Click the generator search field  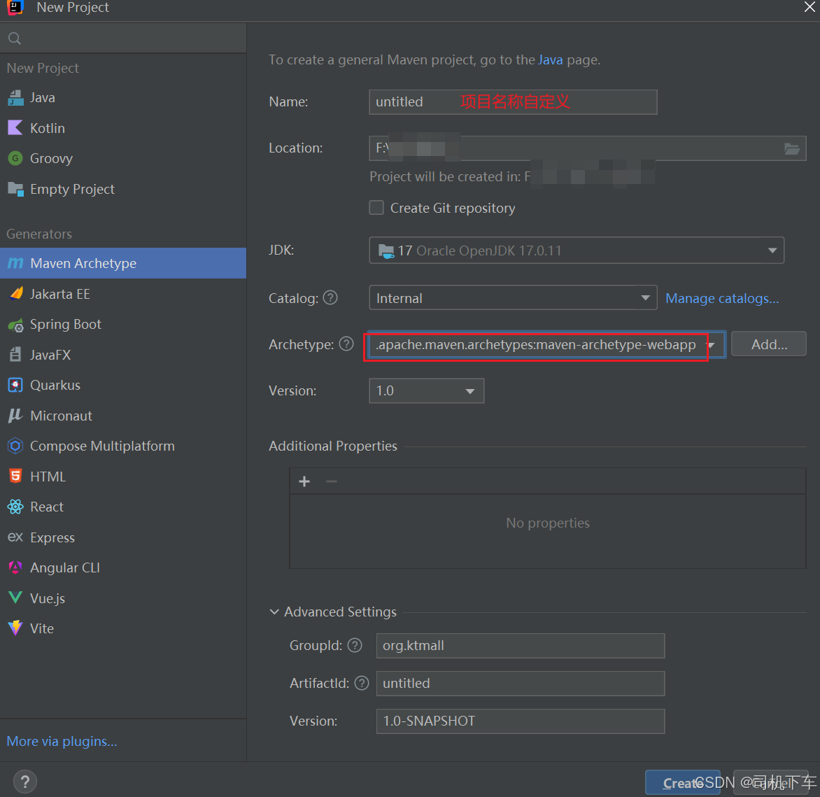tap(123, 38)
